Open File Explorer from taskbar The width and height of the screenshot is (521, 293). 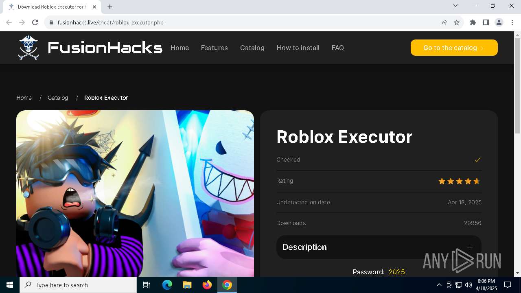pyautogui.click(x=187, y=285)
